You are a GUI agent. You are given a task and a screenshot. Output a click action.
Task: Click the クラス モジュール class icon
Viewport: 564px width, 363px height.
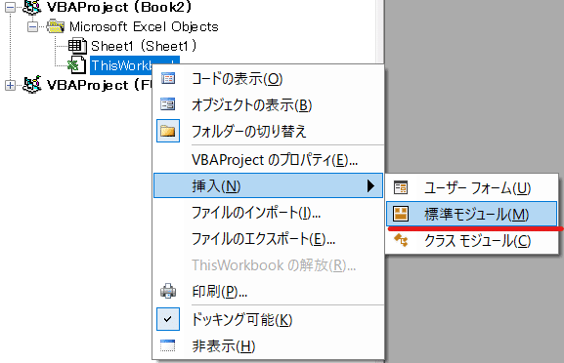401,240
